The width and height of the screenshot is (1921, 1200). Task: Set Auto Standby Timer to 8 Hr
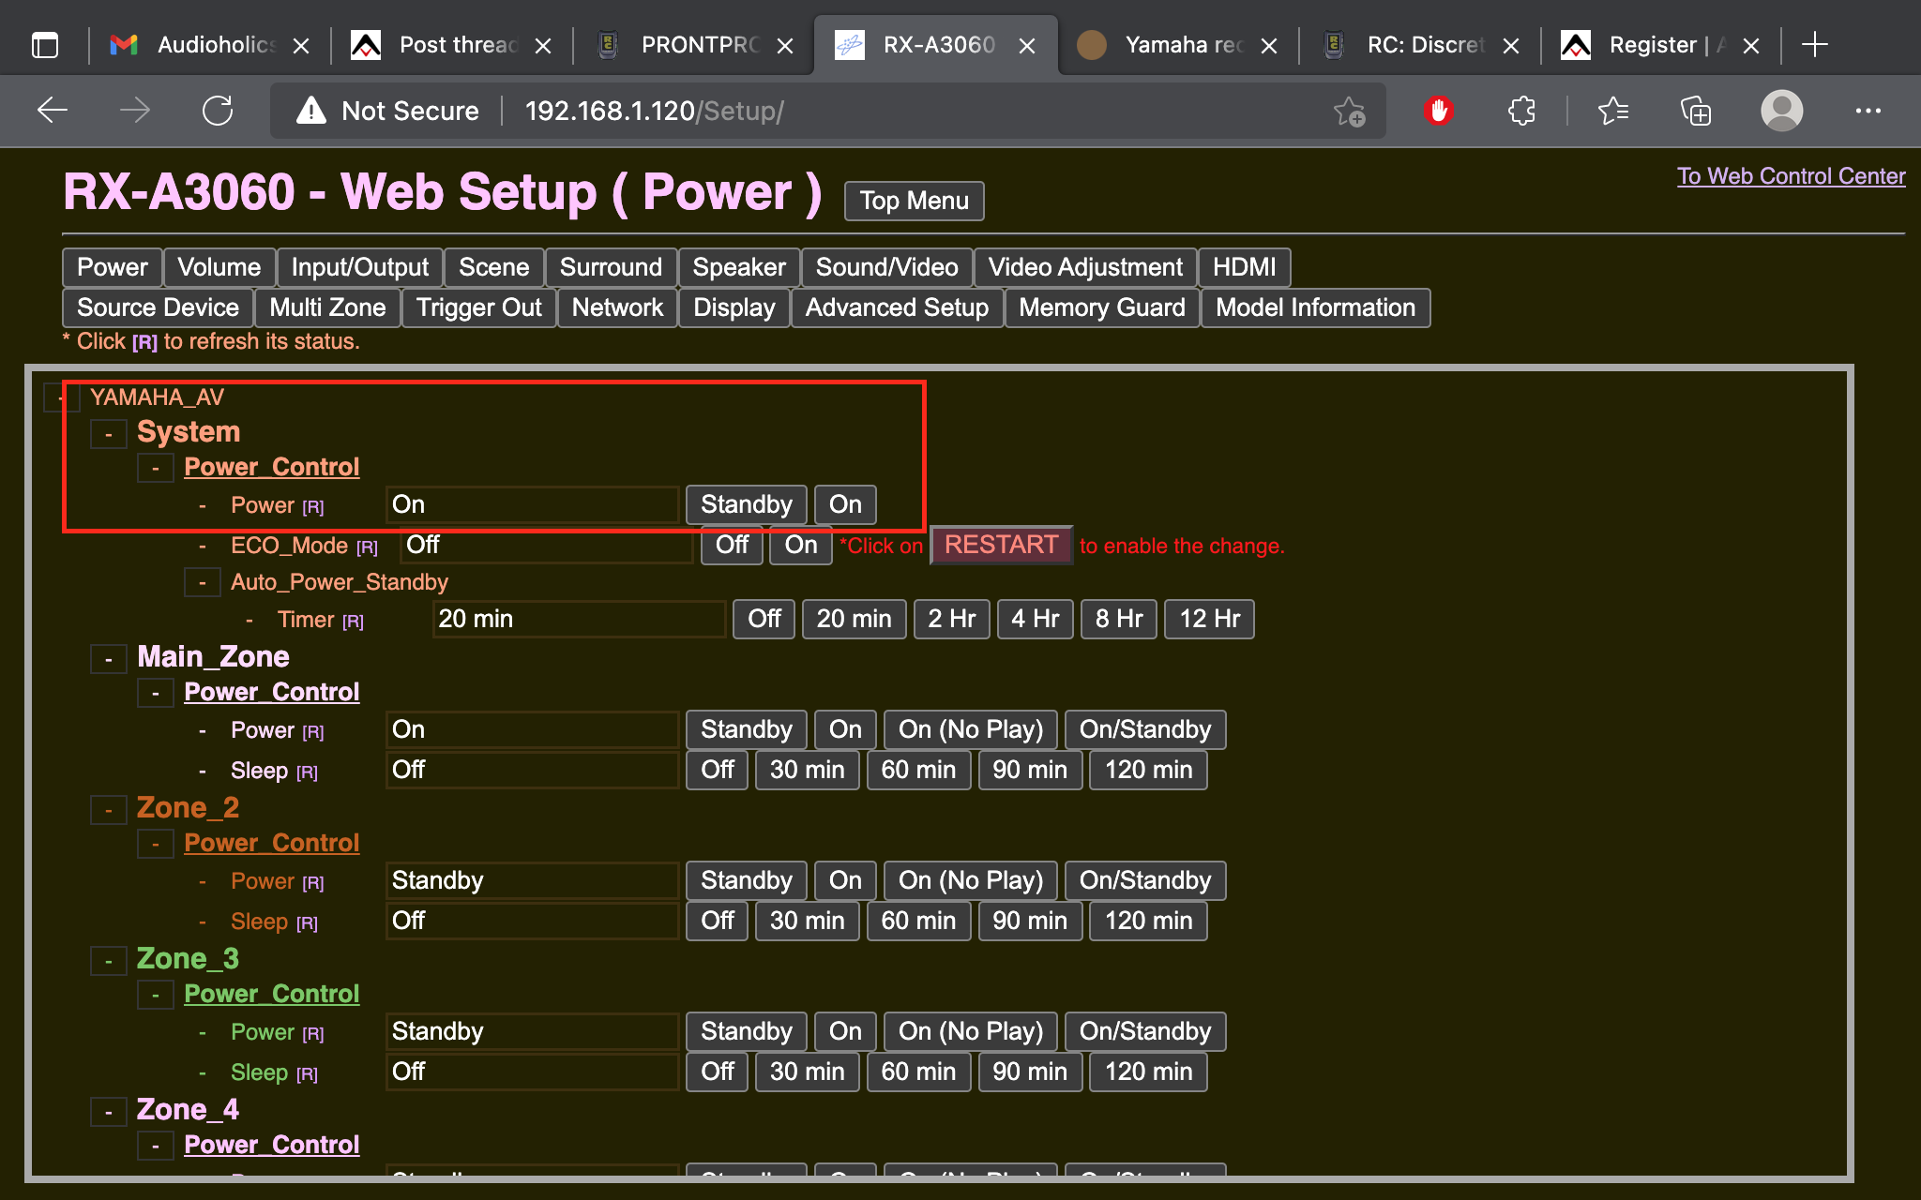pyautogui.click(x=1119, y=619)
